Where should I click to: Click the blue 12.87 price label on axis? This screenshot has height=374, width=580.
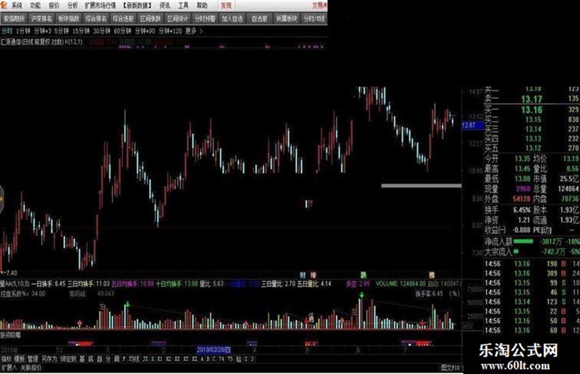coord(473,125)
